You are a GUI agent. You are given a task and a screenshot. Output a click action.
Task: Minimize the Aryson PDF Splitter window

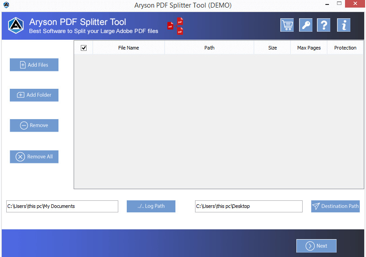tap(327, 4)
